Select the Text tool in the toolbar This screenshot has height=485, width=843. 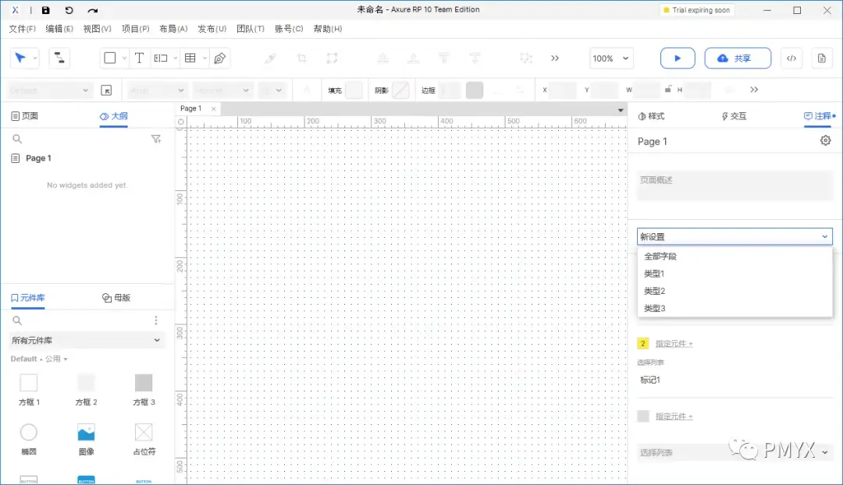[x=140, y=58]
